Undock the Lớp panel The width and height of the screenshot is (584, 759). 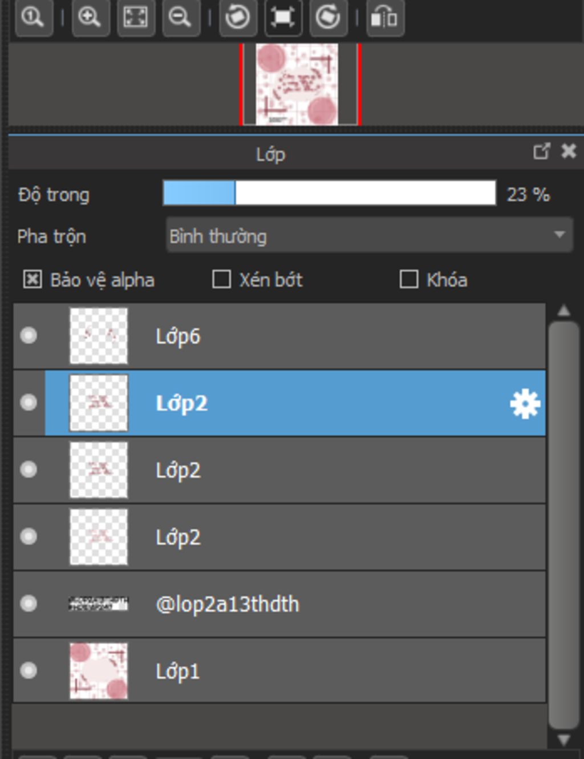pyautogui.click(x=541, y=151)
